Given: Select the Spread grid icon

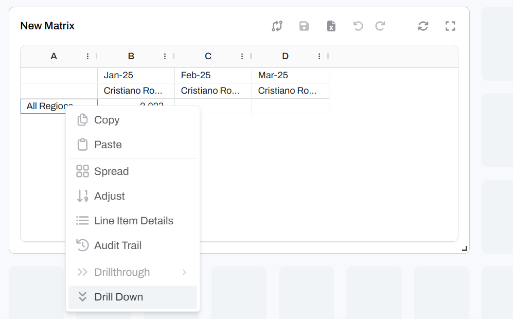Looking at the screenshot, I should pyautogui.click(x=82, y=171).
